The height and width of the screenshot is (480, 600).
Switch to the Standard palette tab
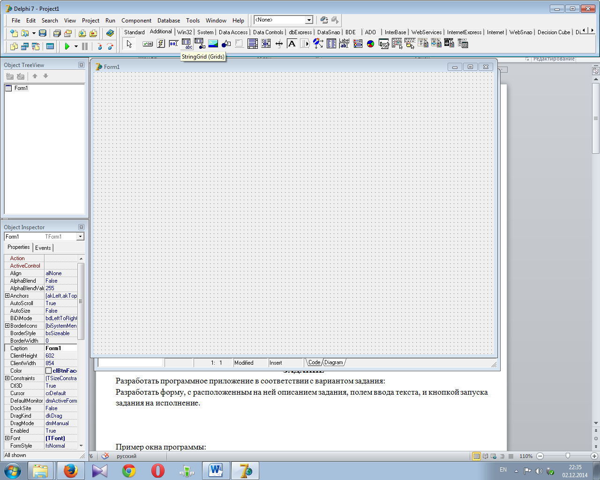point(134,32)
